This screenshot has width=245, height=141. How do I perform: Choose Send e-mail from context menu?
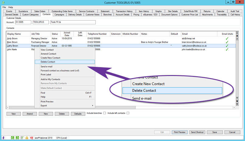coord(65,67)
